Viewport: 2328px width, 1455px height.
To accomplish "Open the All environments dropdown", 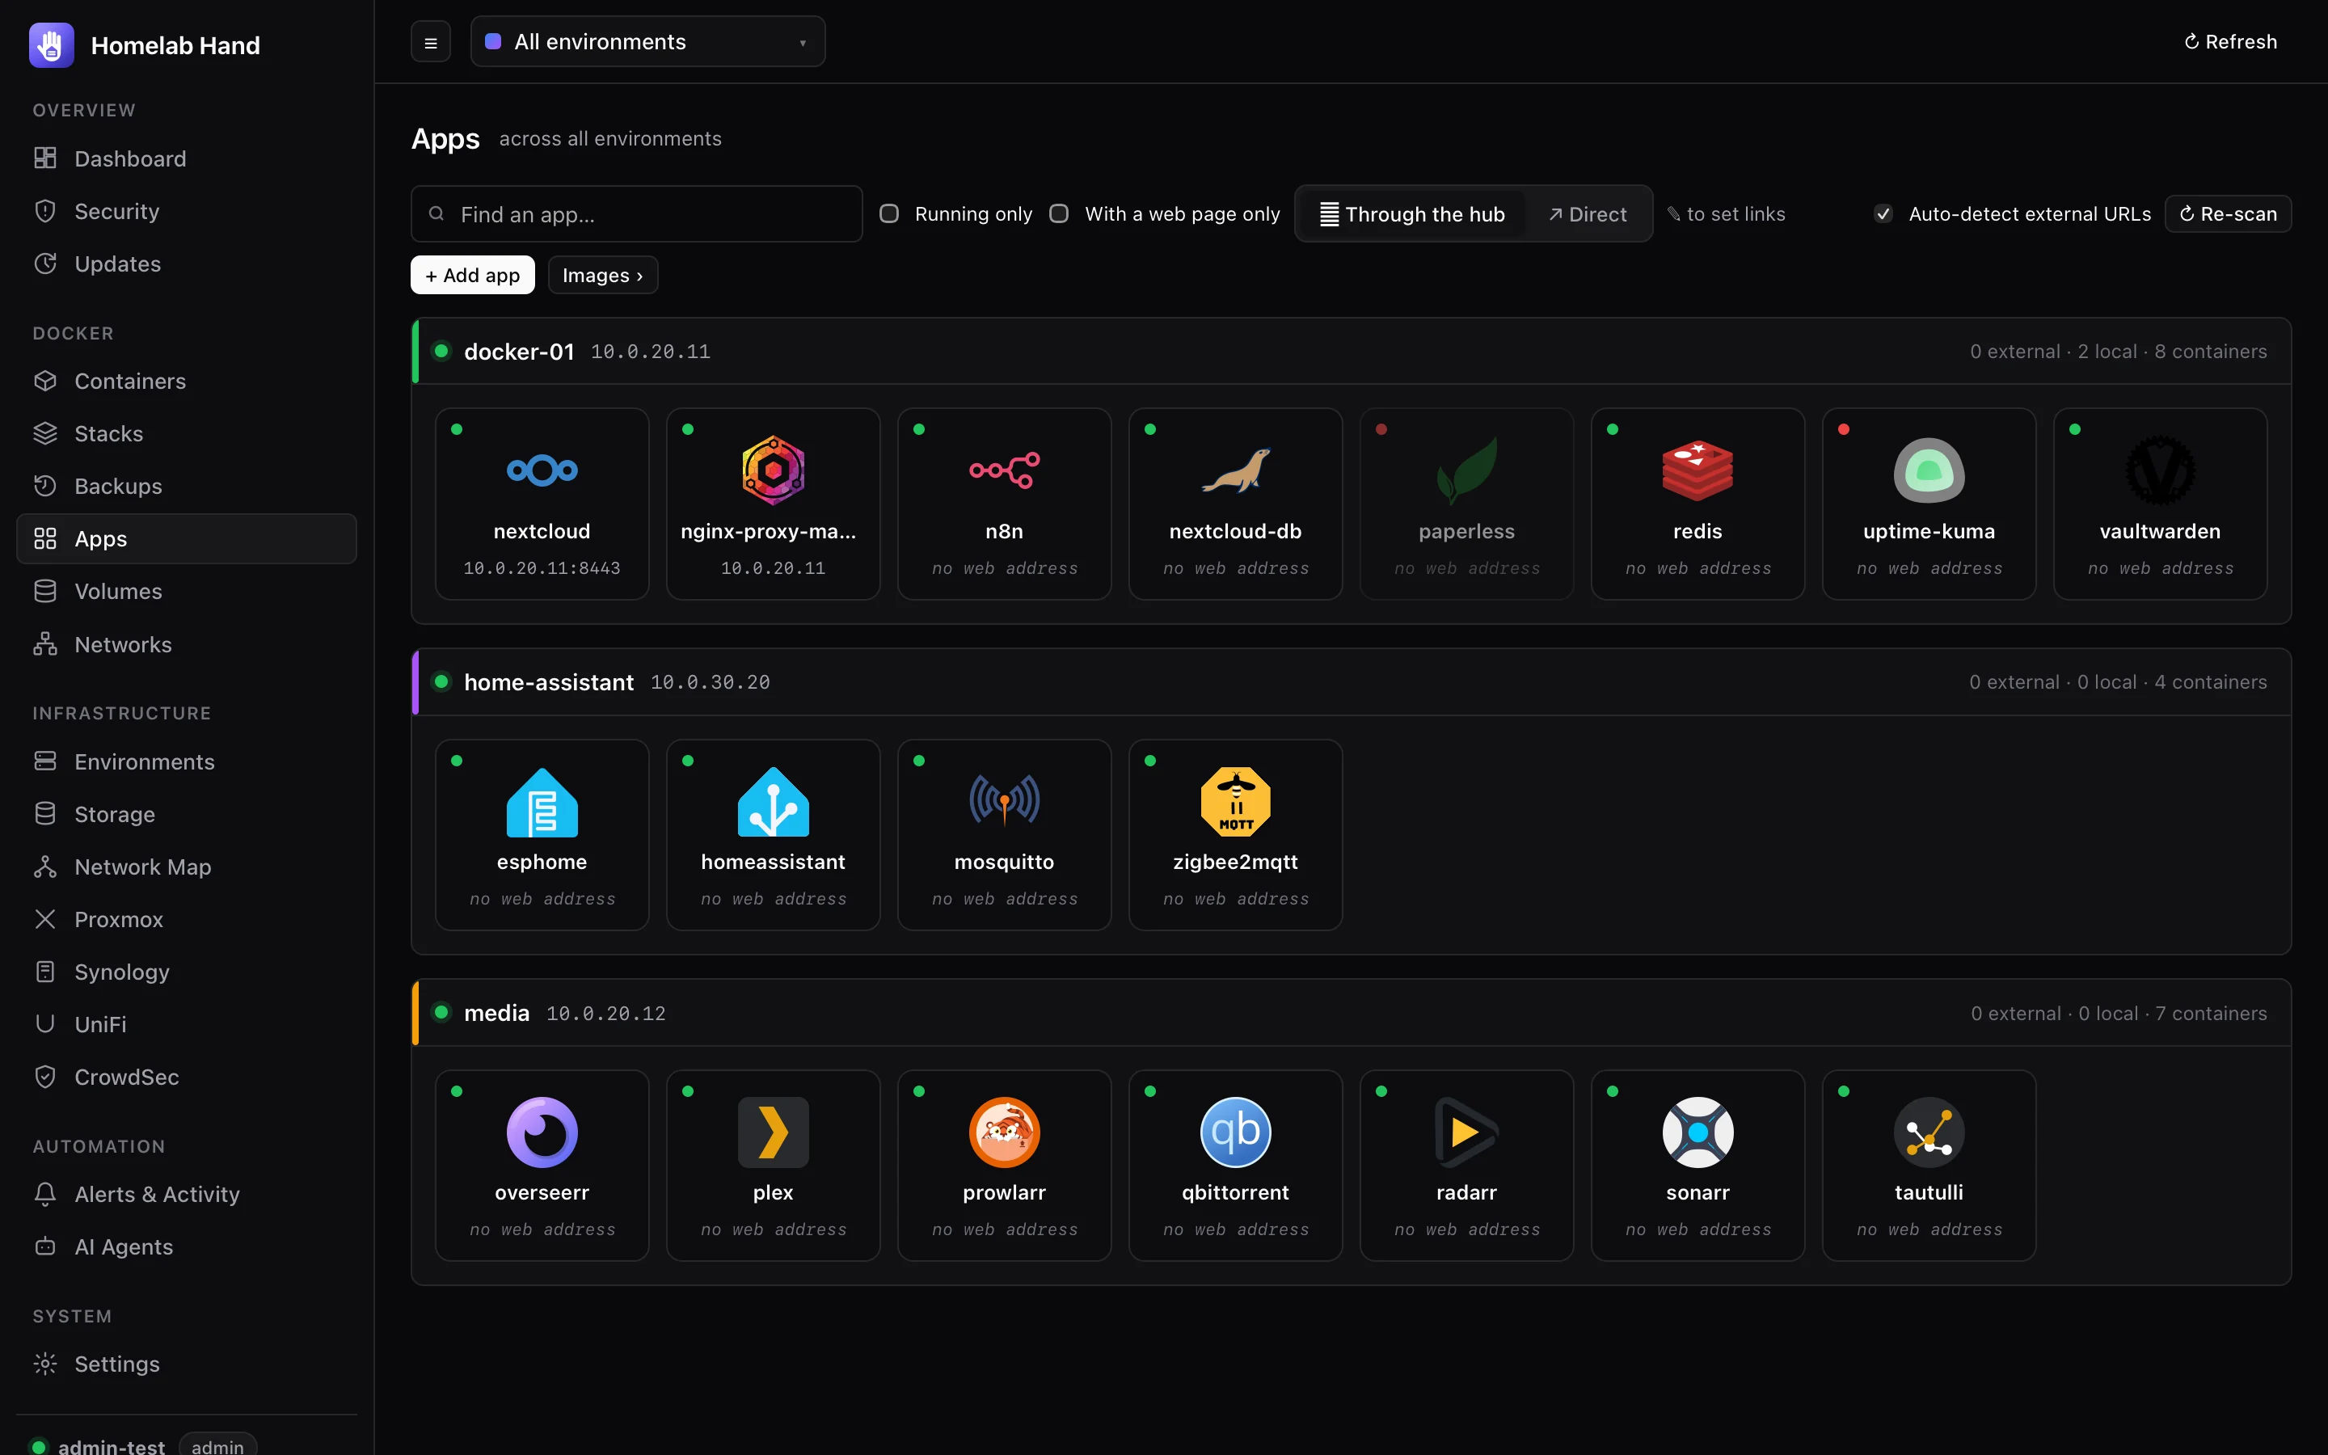I will coord(647,41).
